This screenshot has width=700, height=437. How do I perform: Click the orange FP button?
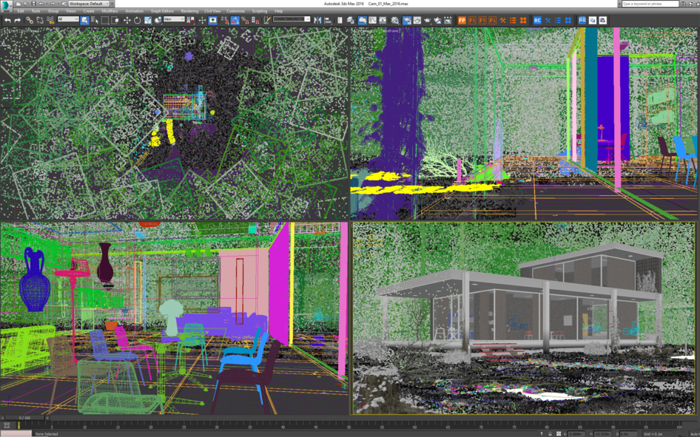click(462, 20)
